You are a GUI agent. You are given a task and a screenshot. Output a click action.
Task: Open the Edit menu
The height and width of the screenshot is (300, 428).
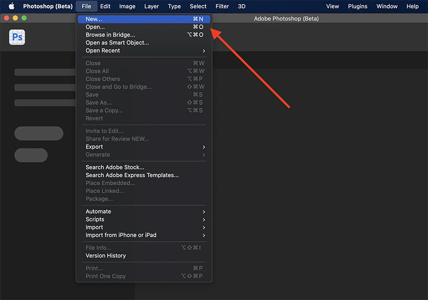click(105, 6)
